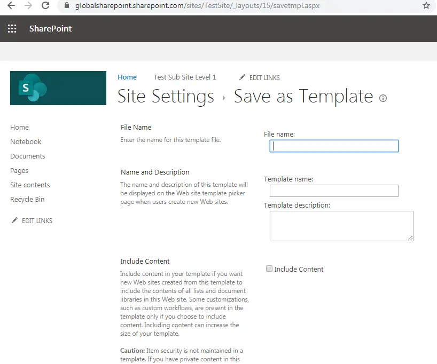This screenshot has width=437, height=364.
Task: Click the EDIT LINKS pencil in left sidebar
Action: pos(15,220)
